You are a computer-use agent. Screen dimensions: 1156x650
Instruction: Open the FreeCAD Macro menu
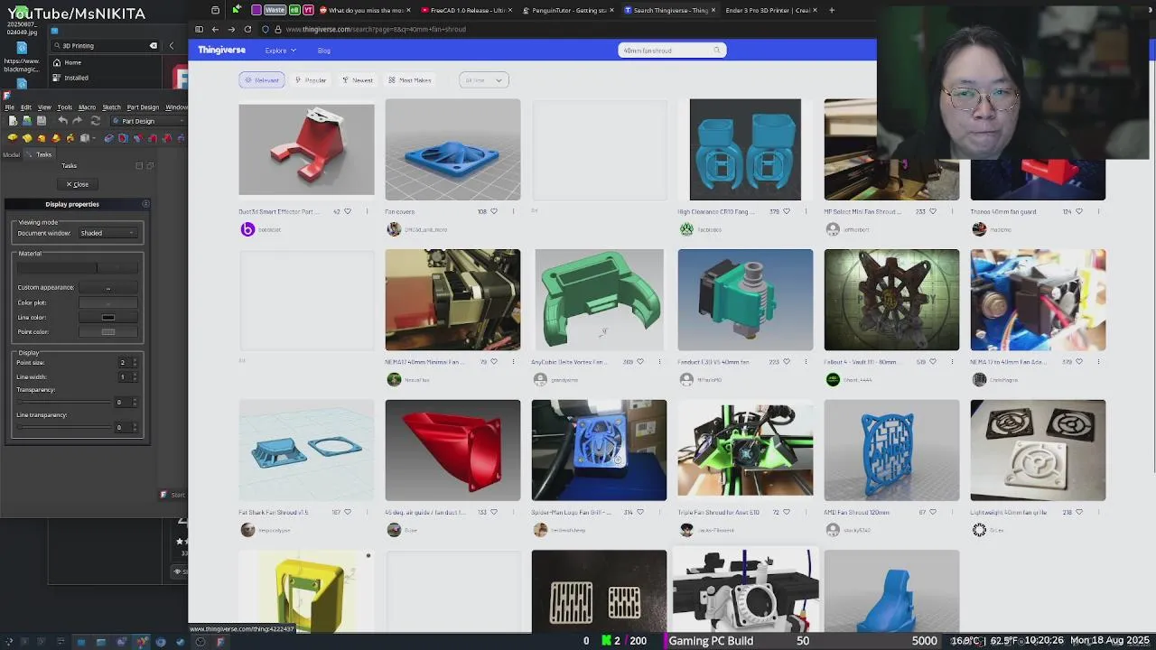pyautogui.click(x=87, y=107)
